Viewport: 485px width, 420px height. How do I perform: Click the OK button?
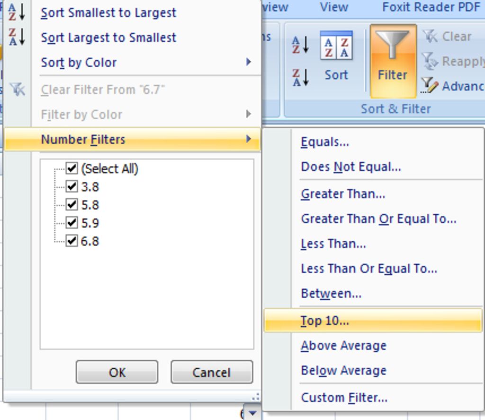click(x=117, y=372)
